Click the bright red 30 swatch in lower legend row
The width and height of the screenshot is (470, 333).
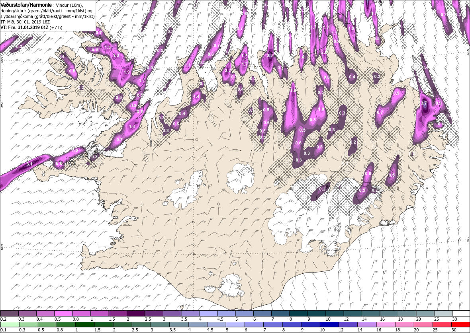click(460, 325)
